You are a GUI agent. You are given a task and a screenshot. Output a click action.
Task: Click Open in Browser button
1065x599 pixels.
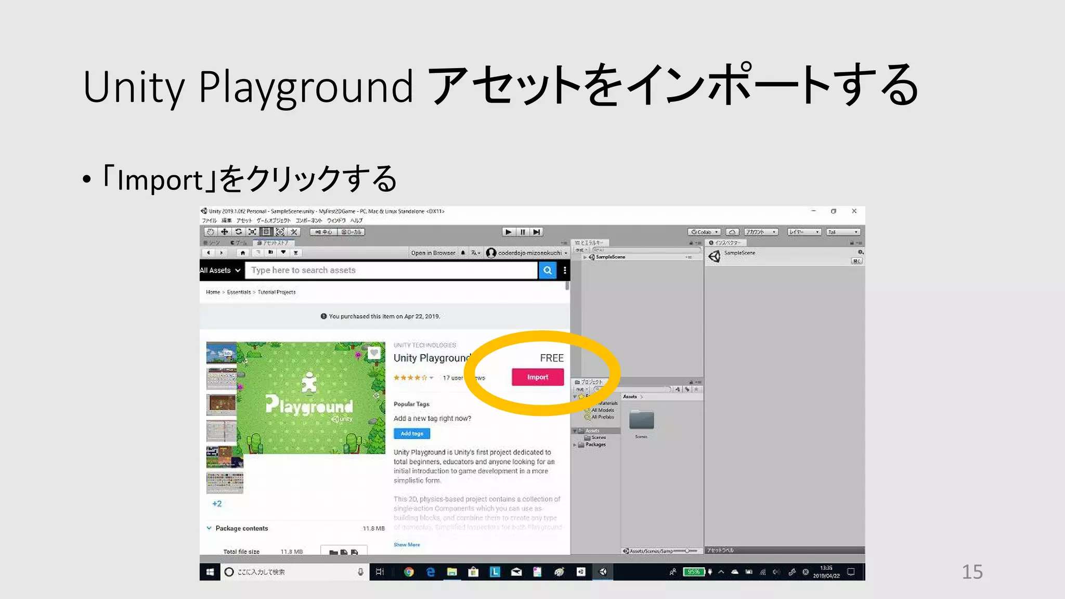pos(433,253)
